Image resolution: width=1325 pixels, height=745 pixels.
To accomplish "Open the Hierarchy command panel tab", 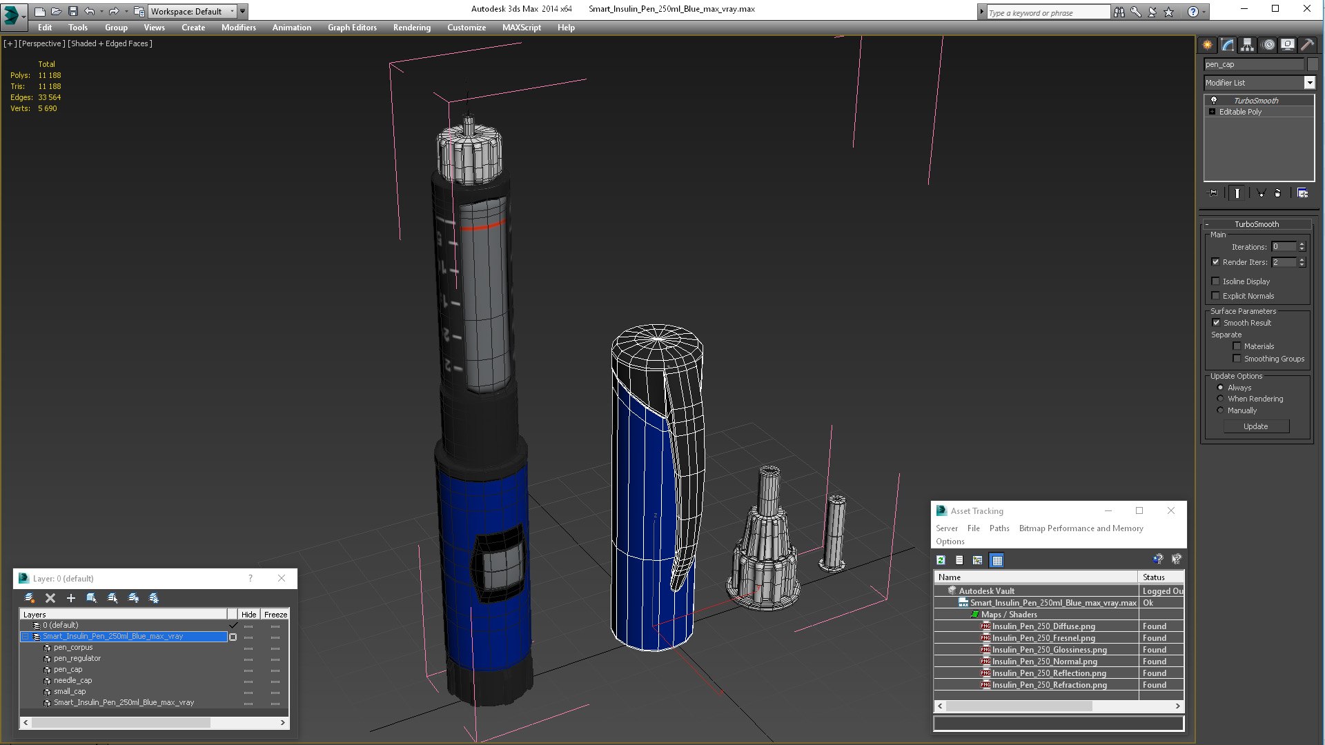I will click(1247, 45).
